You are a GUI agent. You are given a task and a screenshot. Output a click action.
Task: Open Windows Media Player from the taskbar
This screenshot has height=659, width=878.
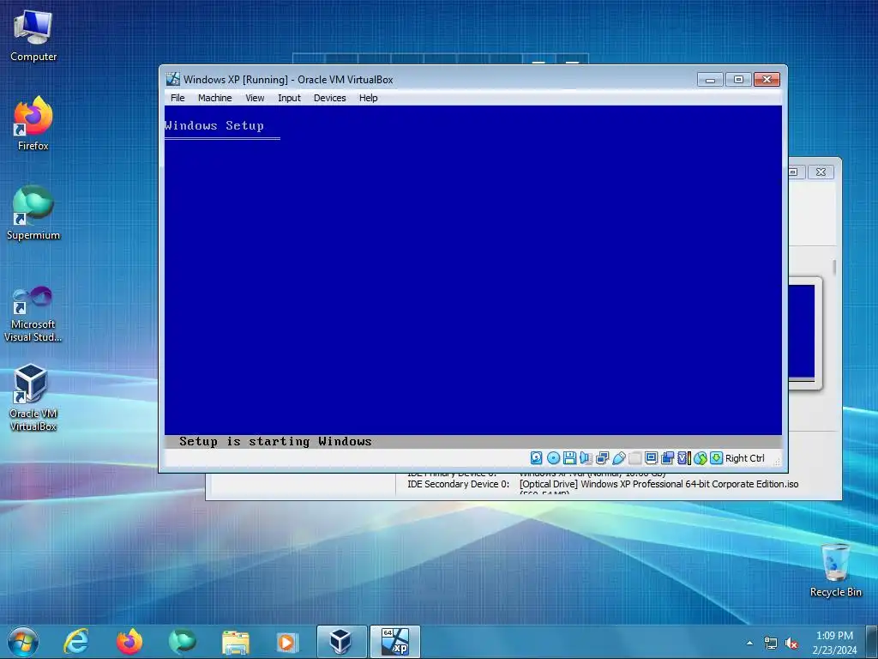[x=288, y=642]
